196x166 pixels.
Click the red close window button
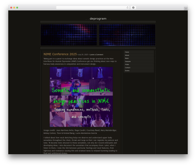click(11, 7)
